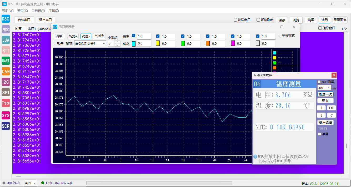
Task: Click the down arrow ↓ button in 截屏 panel
Action: click(x=321, y=115)
